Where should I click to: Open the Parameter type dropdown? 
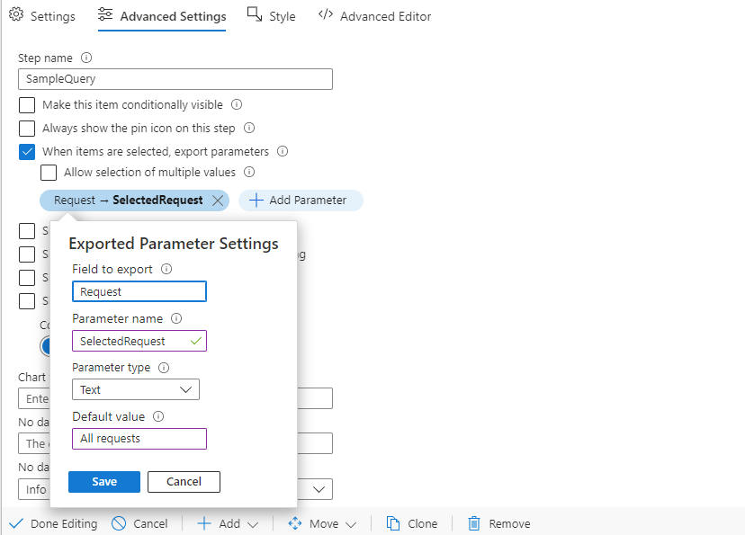coord(136,389)
